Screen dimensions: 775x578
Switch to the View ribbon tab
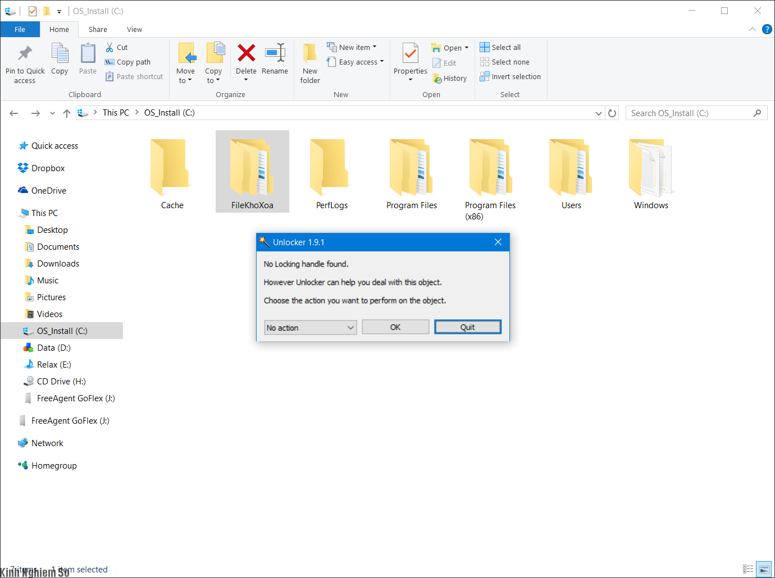coord(135,30)
